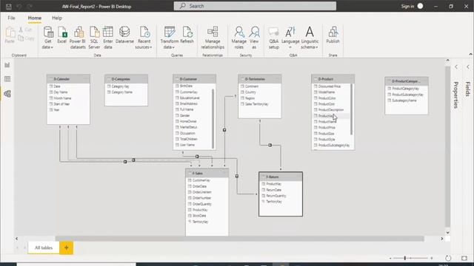Import data from Excel workbook
This screenshot has width=474, height=266.
tap(62, 35)
